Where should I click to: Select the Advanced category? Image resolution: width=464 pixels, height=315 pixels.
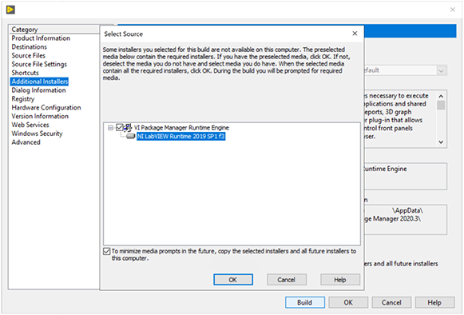26,142
